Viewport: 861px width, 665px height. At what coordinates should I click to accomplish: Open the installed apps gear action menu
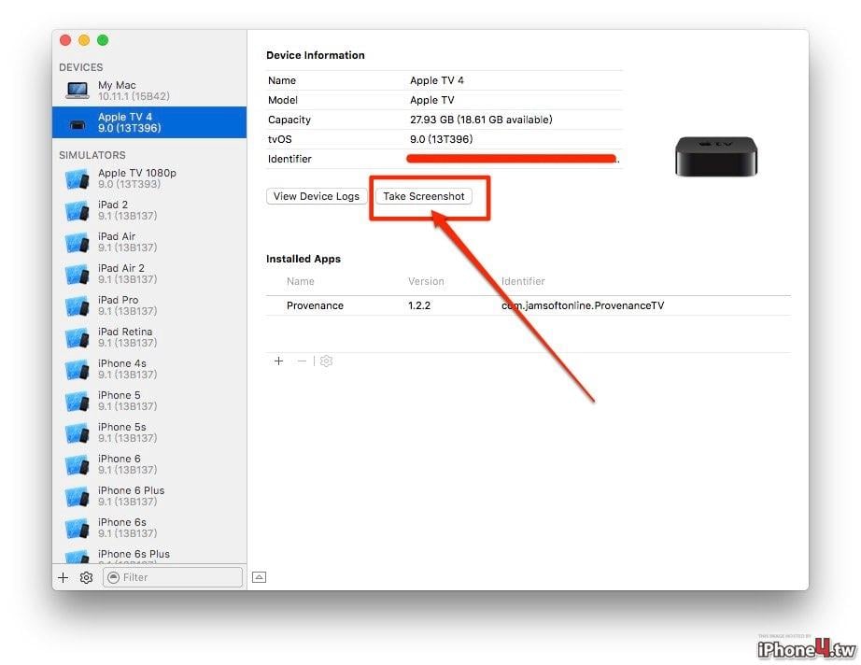pos(326,361)
